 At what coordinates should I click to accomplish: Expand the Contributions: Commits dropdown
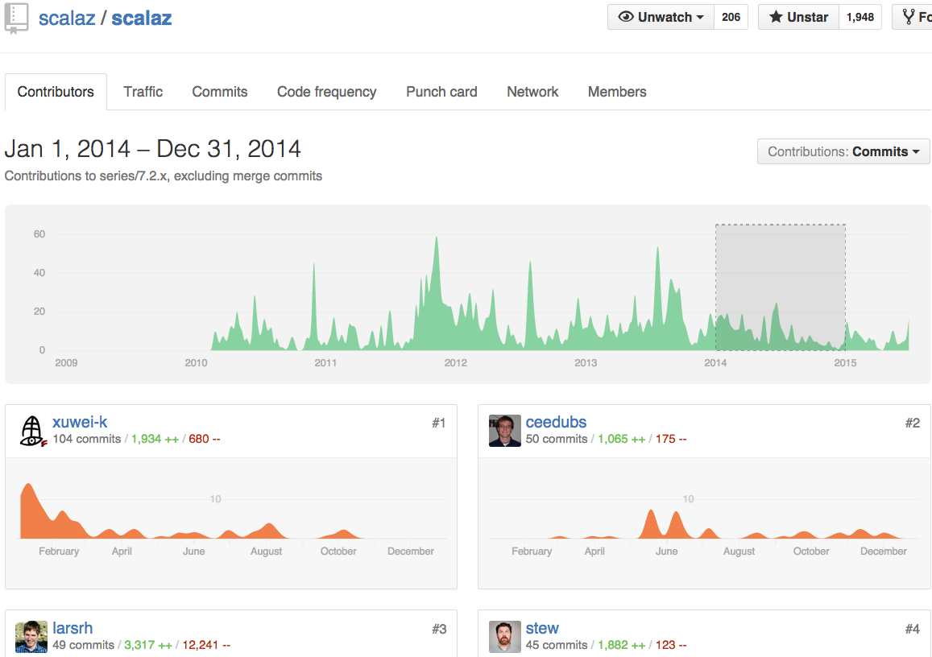tap(843, 151)
